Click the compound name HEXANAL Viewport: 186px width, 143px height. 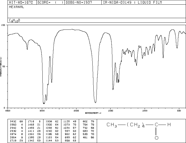pyautogui.click(x=16, y=7)
